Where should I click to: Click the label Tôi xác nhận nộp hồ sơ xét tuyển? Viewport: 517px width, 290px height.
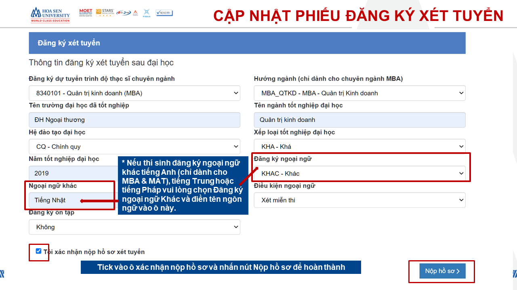pos(94,252)
